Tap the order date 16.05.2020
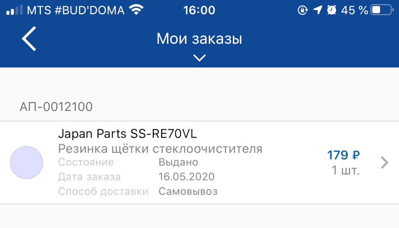Viewport: 399px width, 228px height. point(187,177)
